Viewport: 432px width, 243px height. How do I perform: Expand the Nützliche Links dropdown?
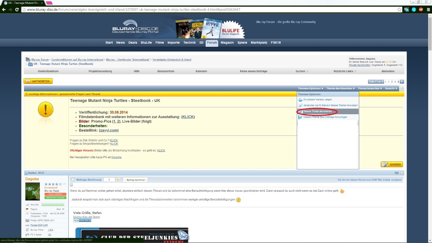pos(345,71)
